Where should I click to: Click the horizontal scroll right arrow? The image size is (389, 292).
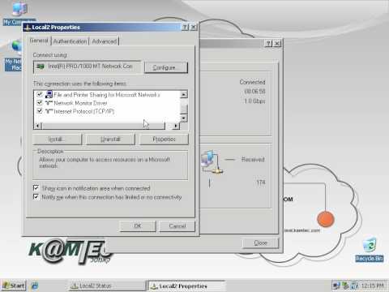(x=176, y=126)
